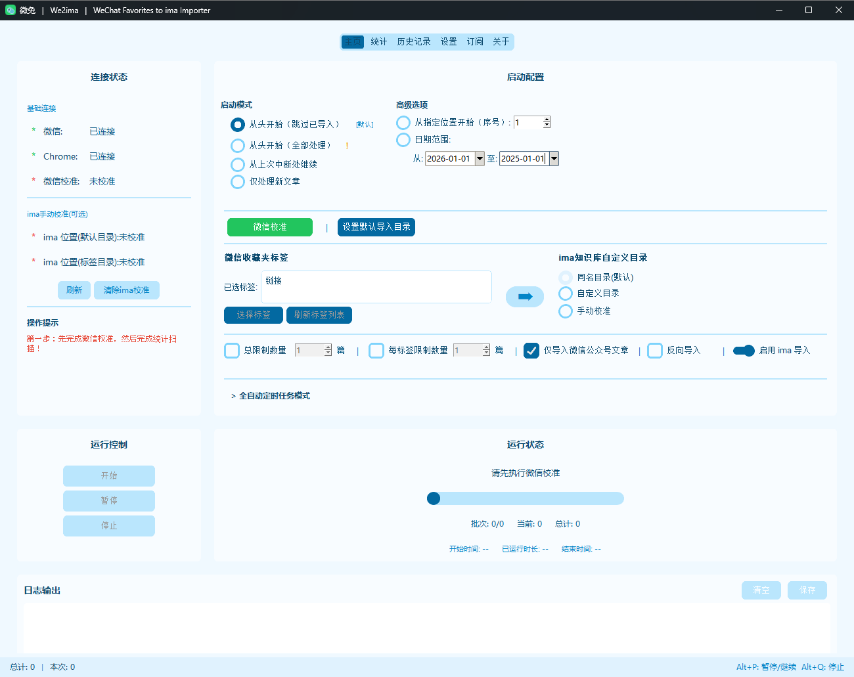Click the 已选标签 text box
Viewport: 854px width, 677px height.
tap(376, 287)
